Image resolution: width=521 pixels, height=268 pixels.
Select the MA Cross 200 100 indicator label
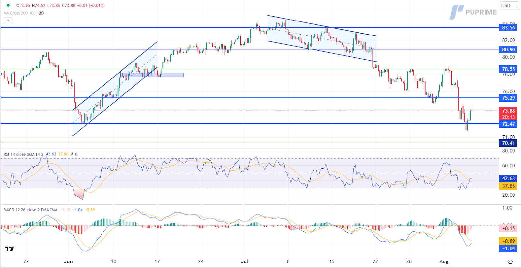(x=20, y=13)
